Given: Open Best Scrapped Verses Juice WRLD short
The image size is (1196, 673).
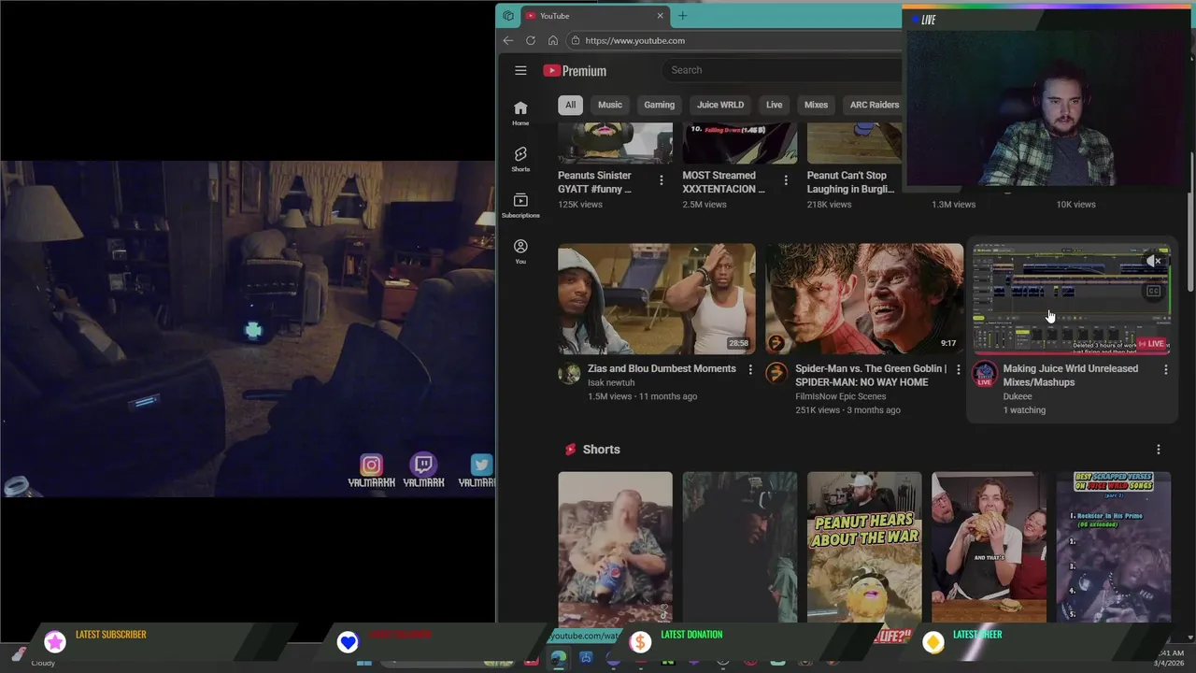Looking at the screenshot, I should [x=1113, y=547].
